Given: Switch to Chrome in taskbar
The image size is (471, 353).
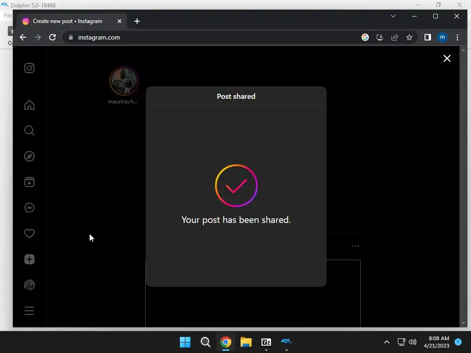Looking at the screenshot, I should pyautogui.click(x=225, y=342).
